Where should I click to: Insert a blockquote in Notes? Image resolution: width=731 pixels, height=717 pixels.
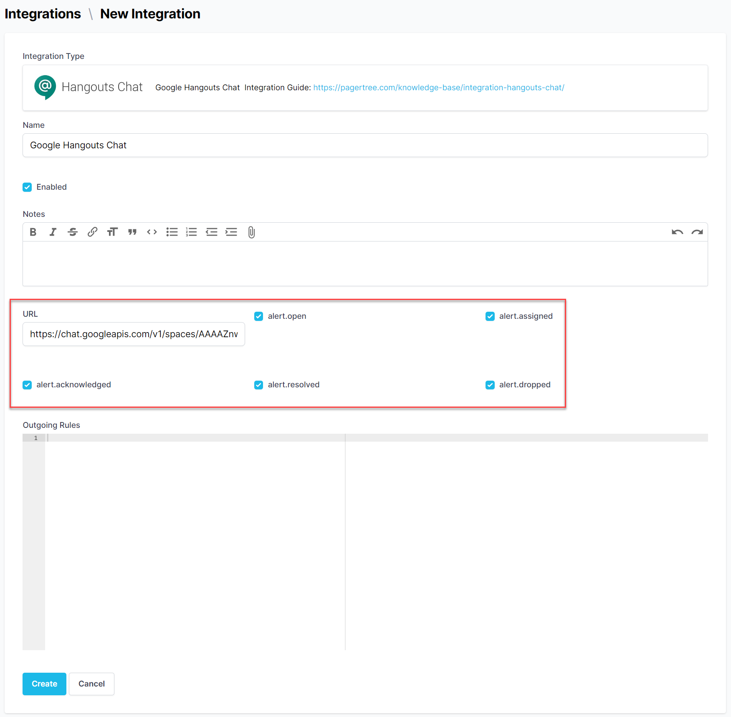coord(132,232)
